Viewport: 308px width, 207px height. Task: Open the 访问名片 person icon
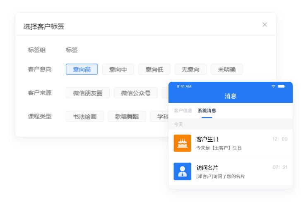tap(182, 171)
